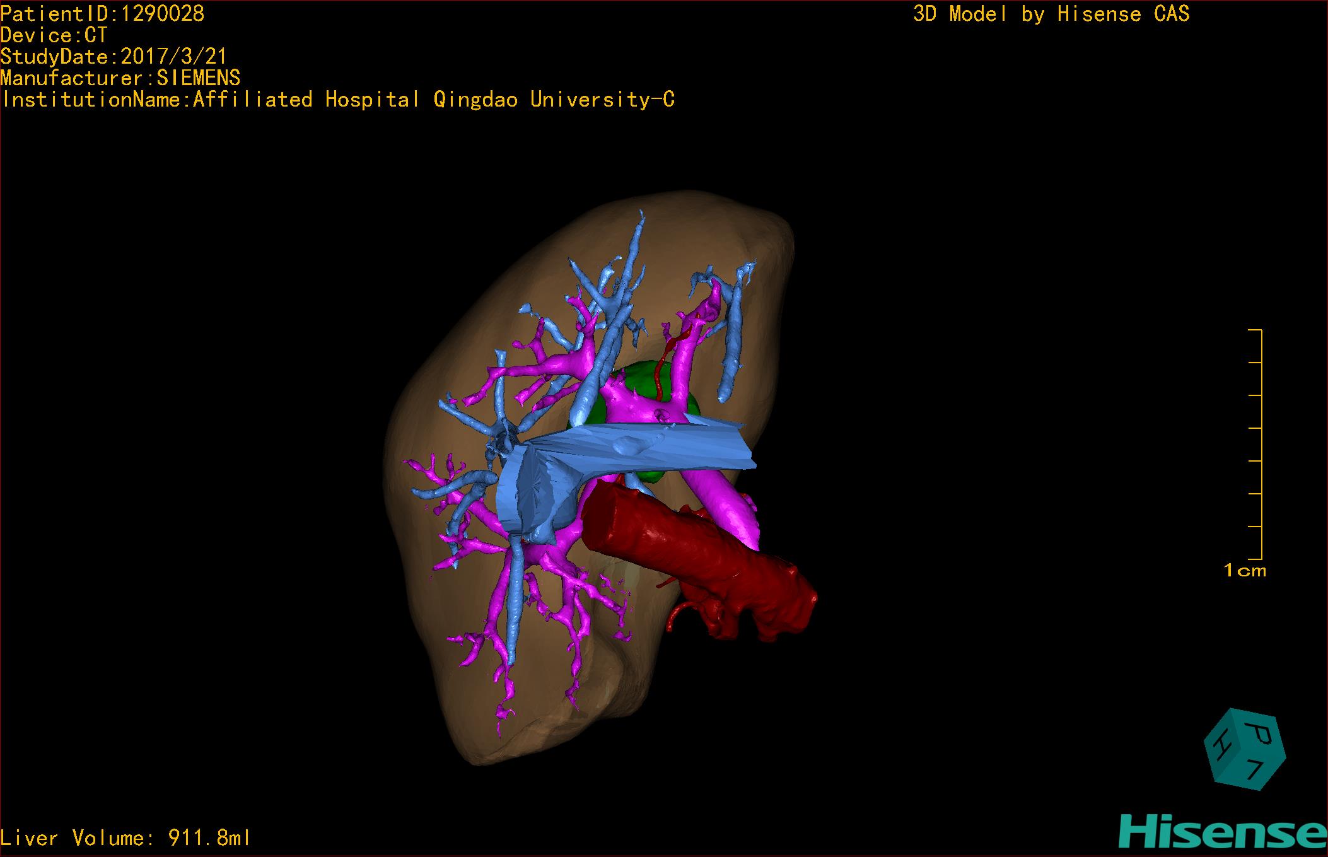Click the 3D Model by Hisense CAS title

click(x=1051, y=14)
